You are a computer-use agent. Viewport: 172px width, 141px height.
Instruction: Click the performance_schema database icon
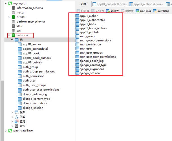13,22
